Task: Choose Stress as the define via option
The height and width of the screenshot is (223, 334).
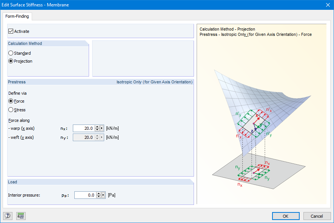Action: click(11, 110)
